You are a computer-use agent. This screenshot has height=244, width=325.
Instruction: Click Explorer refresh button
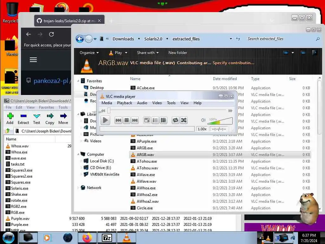point(238,39)
